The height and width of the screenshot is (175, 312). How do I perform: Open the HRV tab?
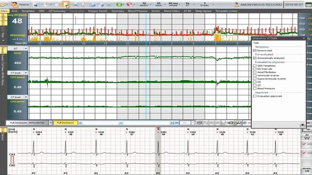tap(41, 11)
